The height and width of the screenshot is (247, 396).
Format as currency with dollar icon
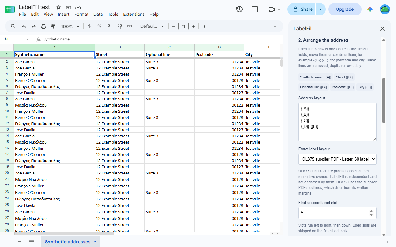89,26
